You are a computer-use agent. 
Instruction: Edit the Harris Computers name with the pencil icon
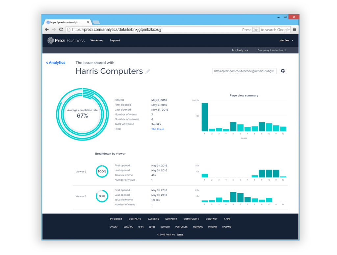click(x=148, y=71)
